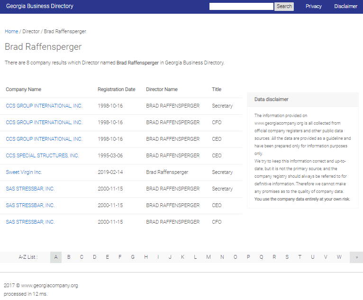Click the Registration Date column header

click(117, 90)
